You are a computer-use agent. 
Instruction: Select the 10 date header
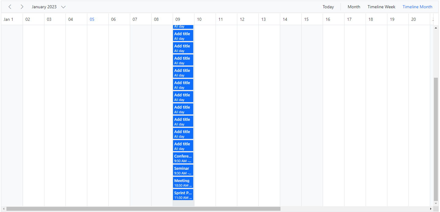click(205, 19)
